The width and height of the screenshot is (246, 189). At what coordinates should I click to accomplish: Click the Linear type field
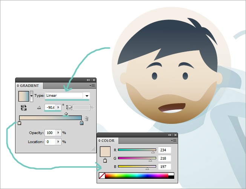(x=64, y=96)
